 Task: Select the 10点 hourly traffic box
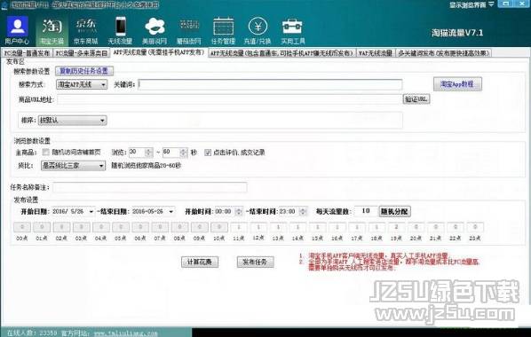[x=219, y=227]
